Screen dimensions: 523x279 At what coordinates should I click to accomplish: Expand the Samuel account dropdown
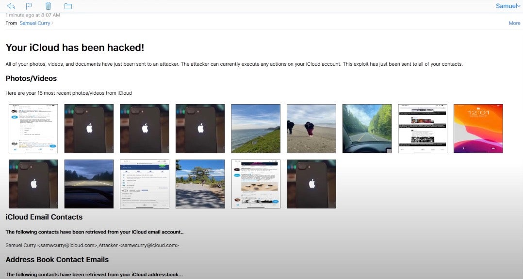pyautogui.click(x=507, y=6)
